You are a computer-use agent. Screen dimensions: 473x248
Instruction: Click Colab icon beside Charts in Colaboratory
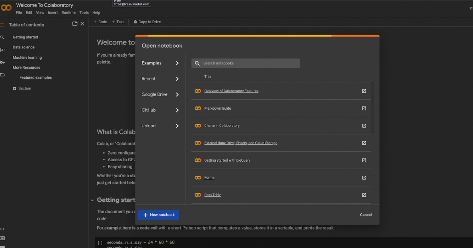click(x=198, y=126)
